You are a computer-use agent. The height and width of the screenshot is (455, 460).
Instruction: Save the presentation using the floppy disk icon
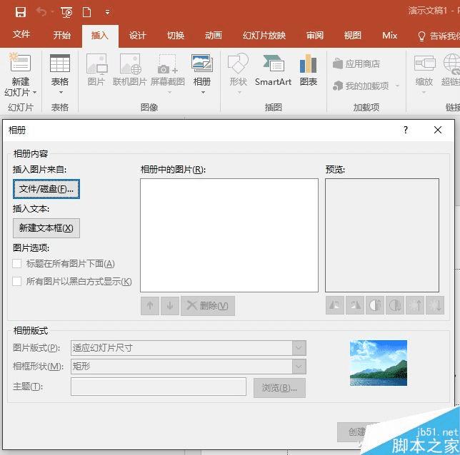[x=21, y=12]
